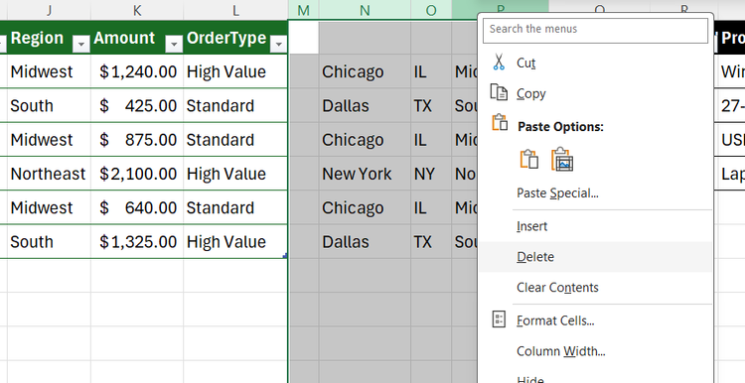Click the $640.00 amount cell

coord(137,207)
